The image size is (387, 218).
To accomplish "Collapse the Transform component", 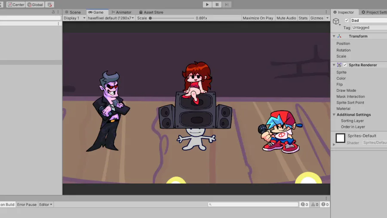I will pyautogui.click(x=334, y=36).
